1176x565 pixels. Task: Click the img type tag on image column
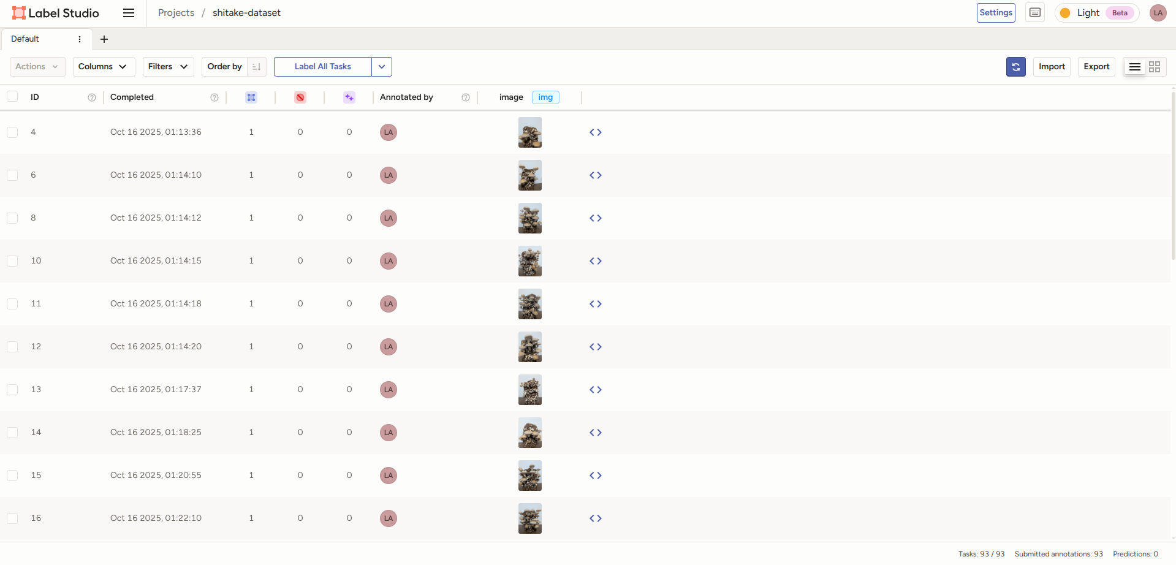click(x=545, y=97)
